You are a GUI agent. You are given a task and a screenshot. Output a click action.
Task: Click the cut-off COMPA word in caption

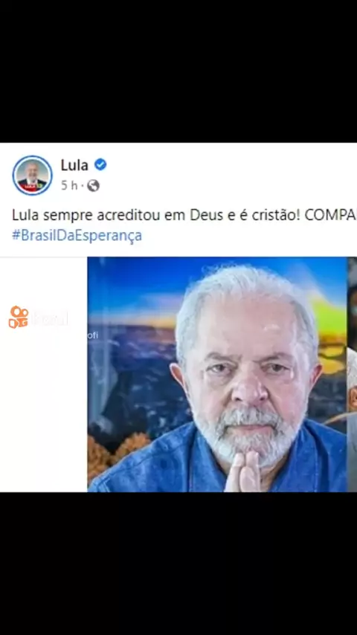(331, 216)
